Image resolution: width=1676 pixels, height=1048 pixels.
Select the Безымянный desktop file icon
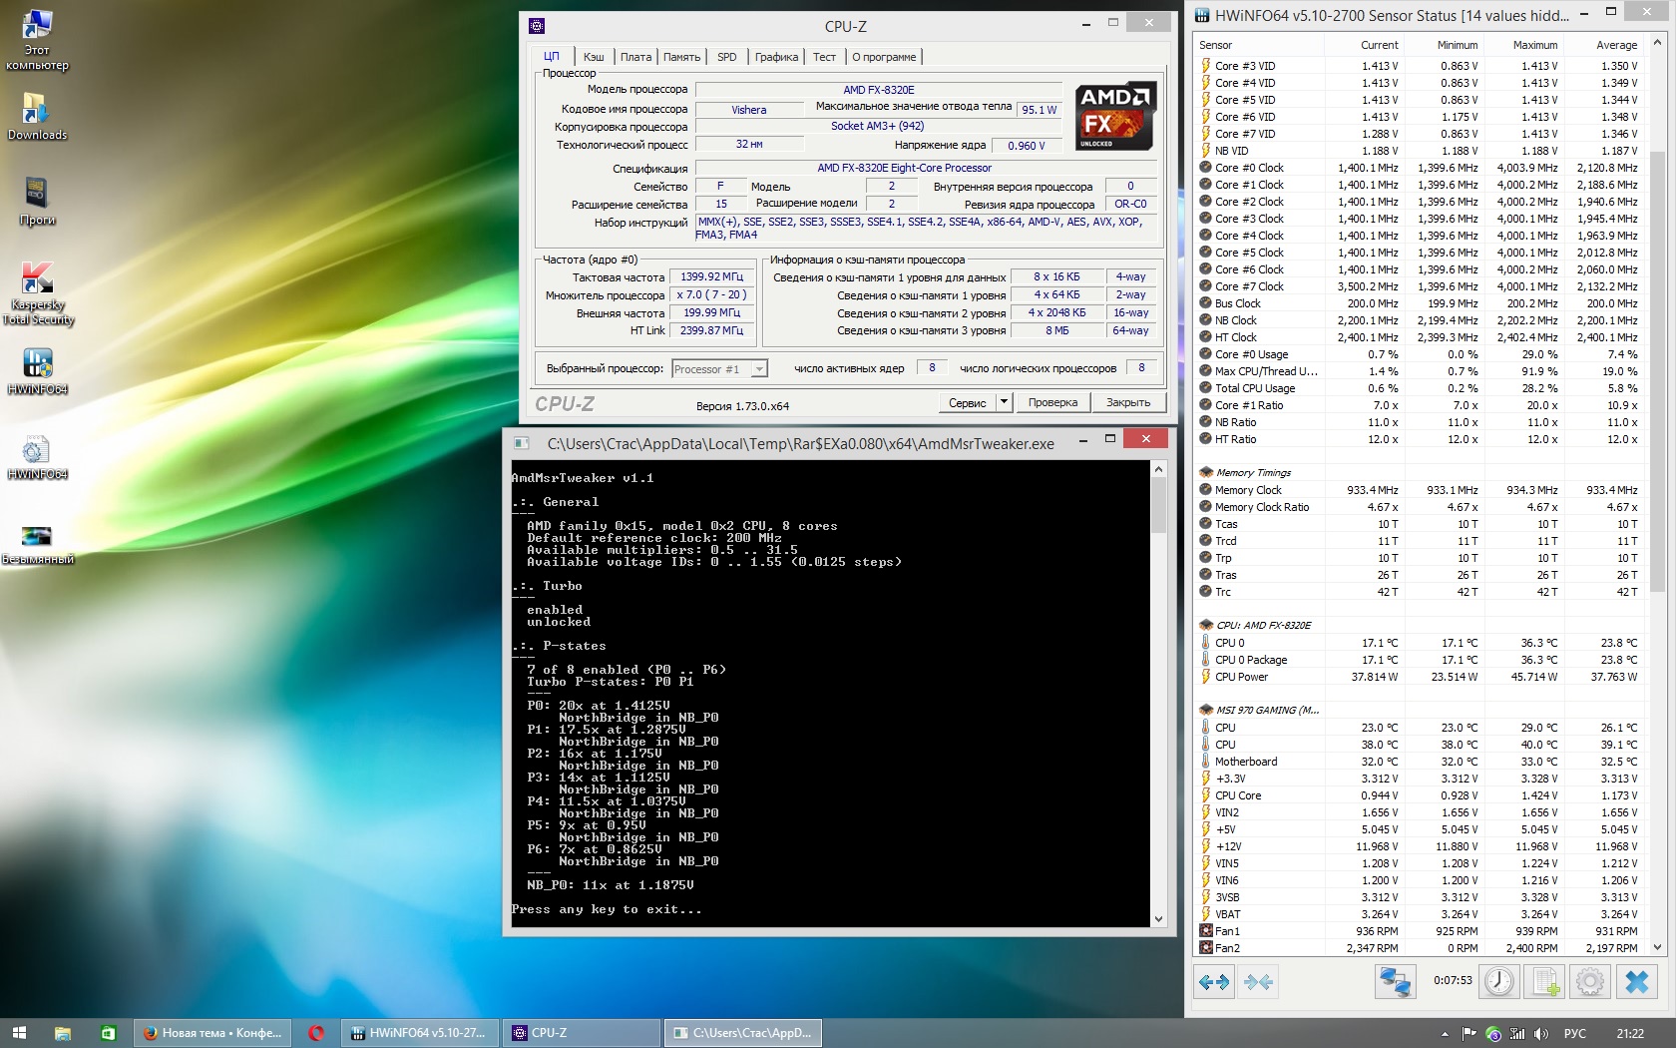pos(38,545)
